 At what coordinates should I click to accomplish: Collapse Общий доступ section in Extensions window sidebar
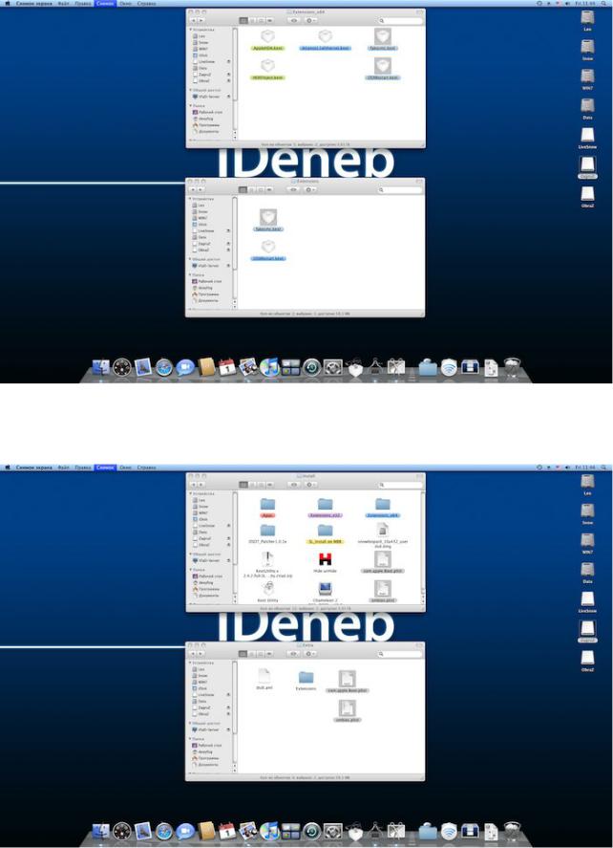click(190, 259)
